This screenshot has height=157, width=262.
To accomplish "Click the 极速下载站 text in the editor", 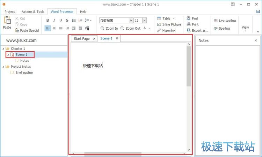I will [93, 66].
